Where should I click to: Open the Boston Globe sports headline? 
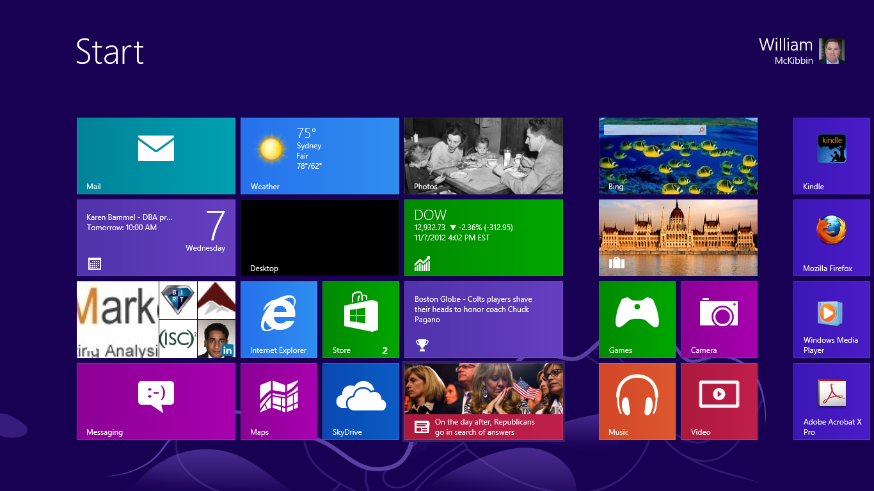click(483, 319)
